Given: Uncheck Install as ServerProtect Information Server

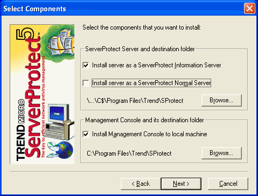Looking at the screenshot, I should pyautogui.click(x=86, y=65).
